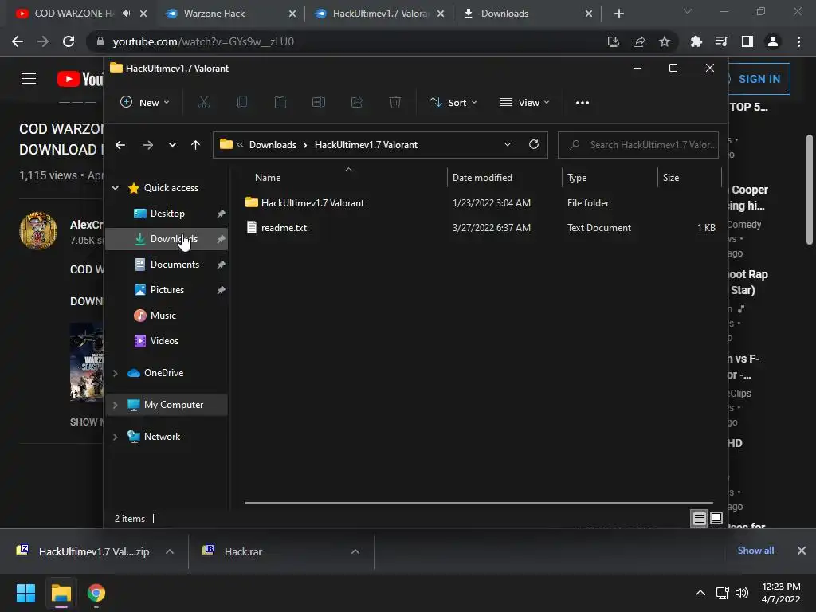Open the See more three-dots menu

click(583, 103)
